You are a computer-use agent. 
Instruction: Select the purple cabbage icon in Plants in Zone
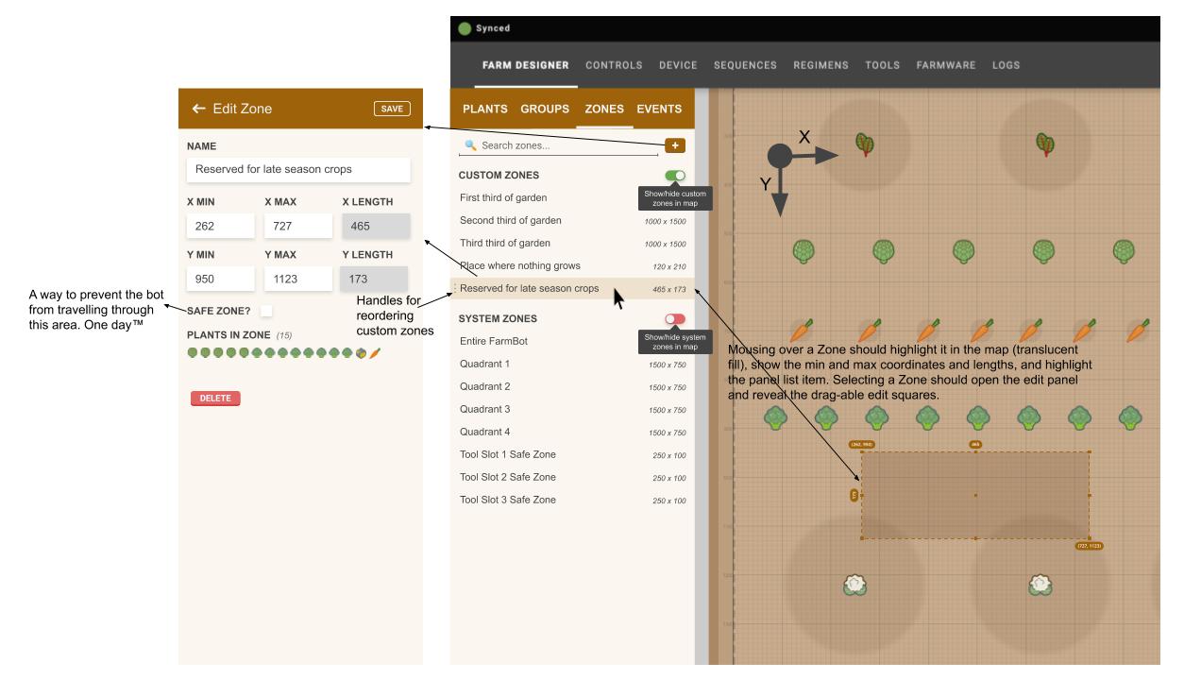click(362, 353)
